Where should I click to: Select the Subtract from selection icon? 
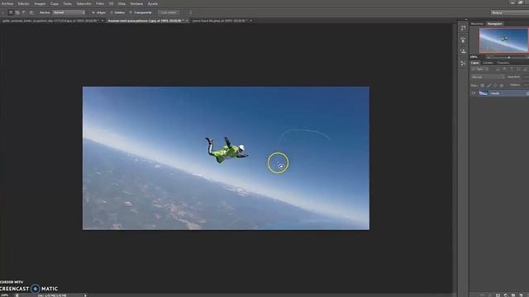pyautogui.click(x=24, y=12)
